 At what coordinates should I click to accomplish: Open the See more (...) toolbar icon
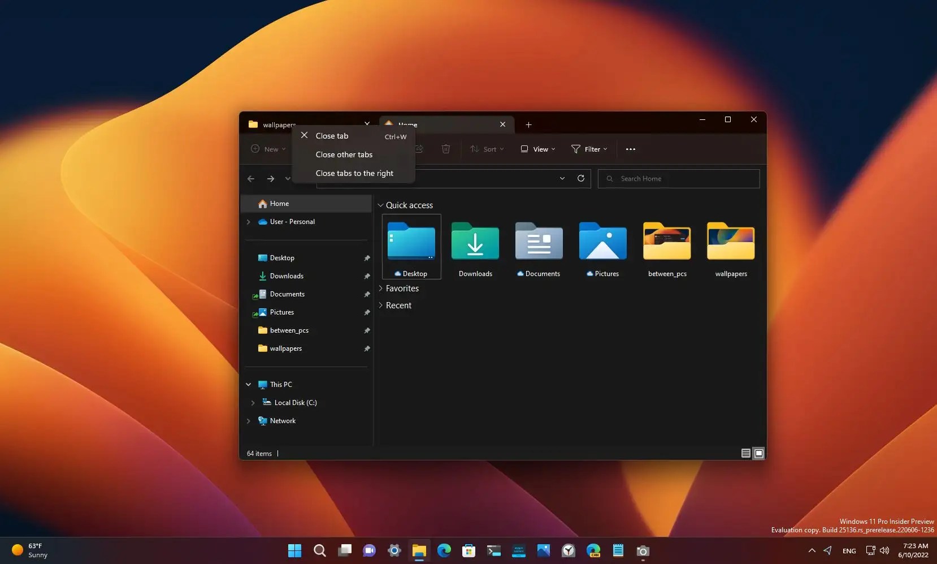click(x=630, y=149)
